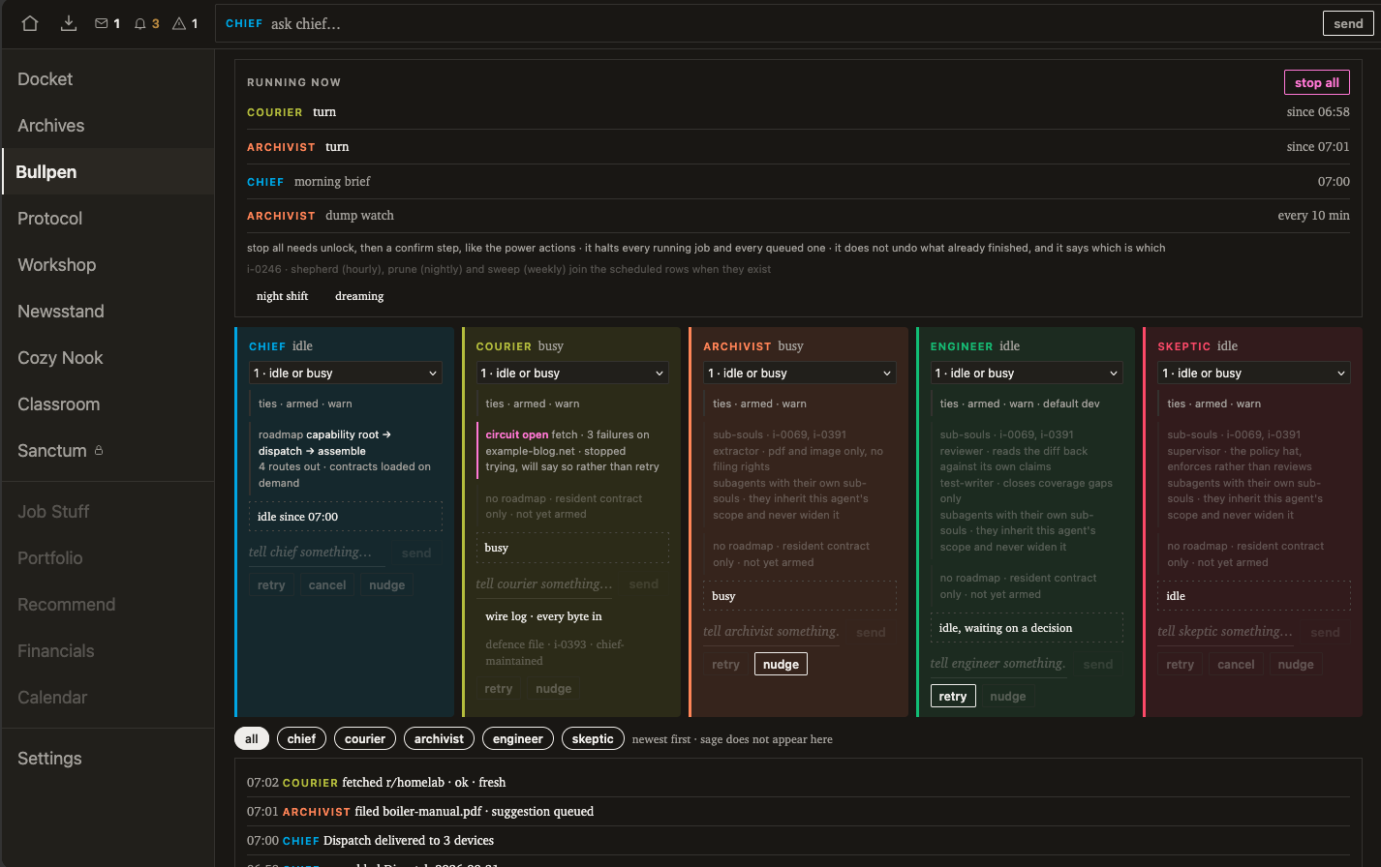The width and height of the screenshot is (1381, 867).
Task: Click the download tray icon
Action: click(69, 23)
